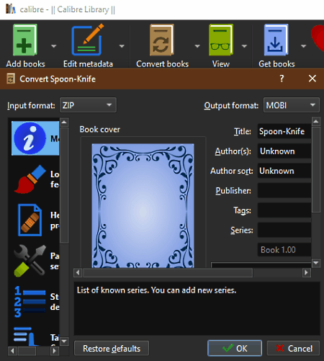
Task: Open Page setup wrench and screwdriver icon
Action: tap(30, 261)
